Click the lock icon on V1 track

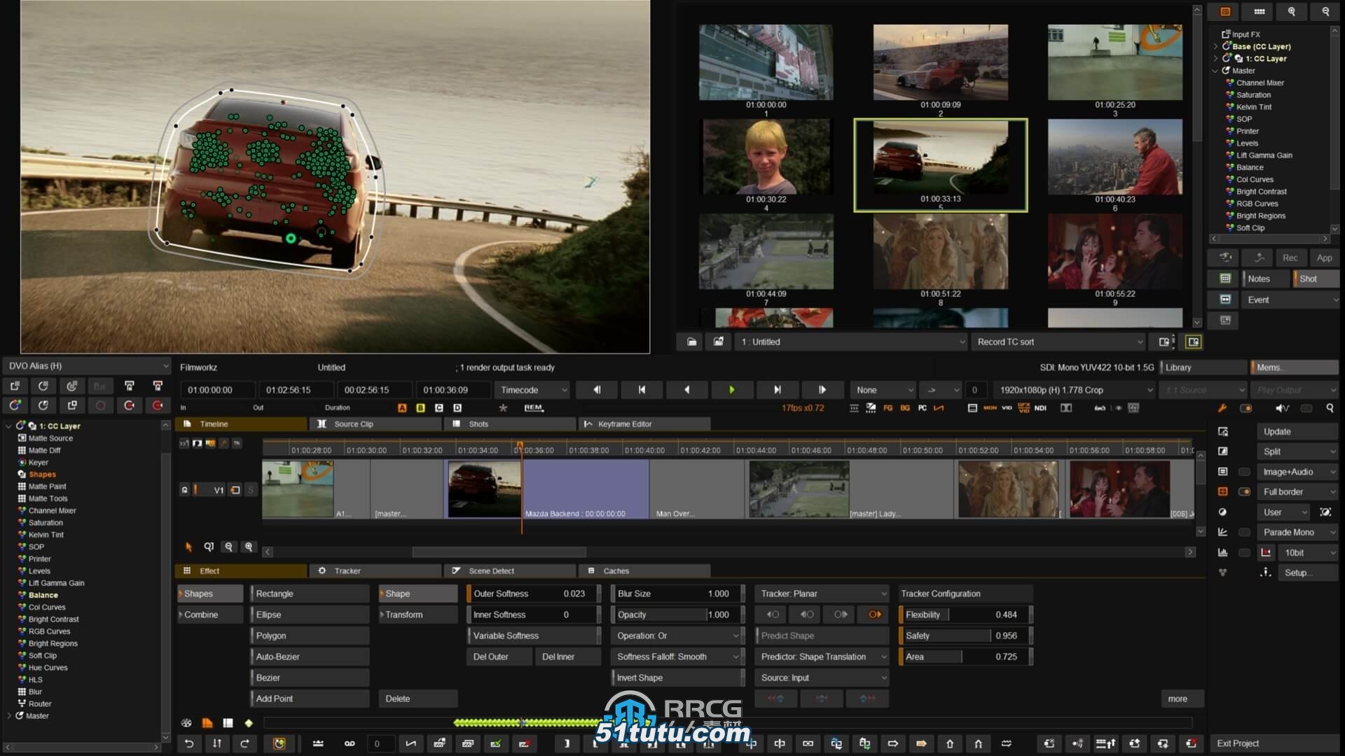tap(184, 490)
